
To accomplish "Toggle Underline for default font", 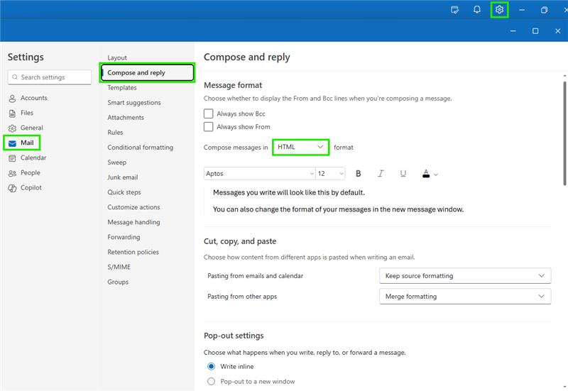I will tap(403, 174).
